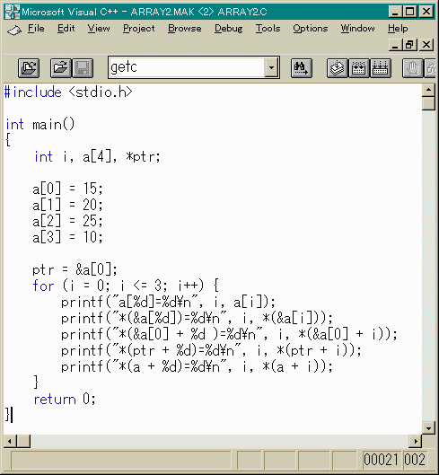Restore the inner ARRAY2.C document window
Screen dimensions: 439x475
click(410, 45)
